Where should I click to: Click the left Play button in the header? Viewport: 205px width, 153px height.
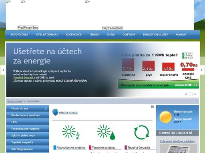coord(20,27)
